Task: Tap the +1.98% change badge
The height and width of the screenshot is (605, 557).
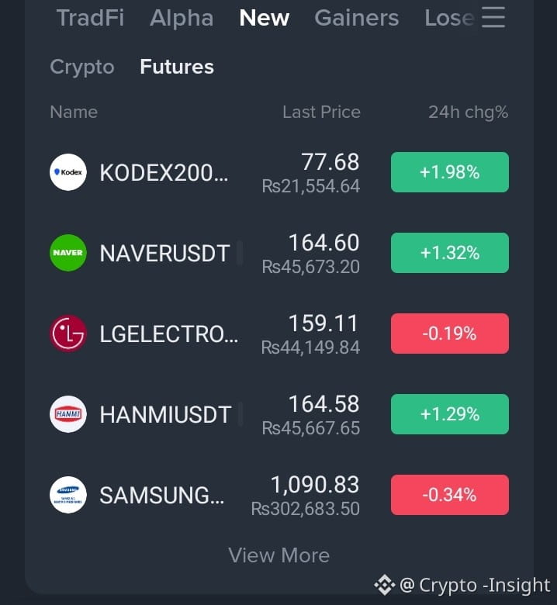Action: [x=450, y=172]
